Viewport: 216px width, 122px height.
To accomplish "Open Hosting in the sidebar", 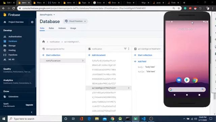I will point(12,50).
